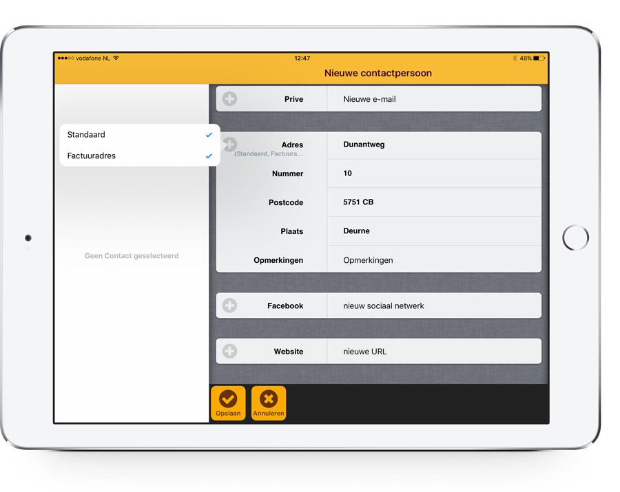Tap the plus icon to add new e-mail

pyautogui.click(x=229, y=98)
